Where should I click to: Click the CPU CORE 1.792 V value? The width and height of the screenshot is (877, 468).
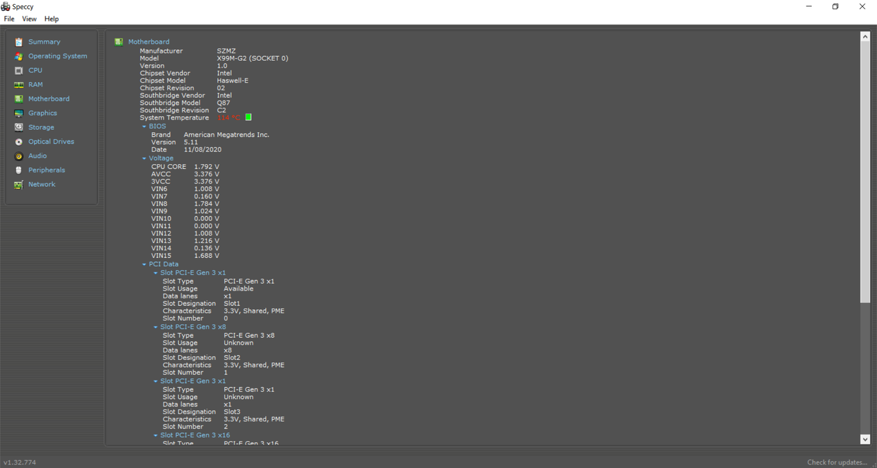[x=206, y=167]
